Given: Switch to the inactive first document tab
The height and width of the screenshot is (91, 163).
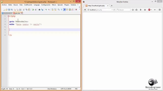Looking at the screenshot, I should (7, 13).
